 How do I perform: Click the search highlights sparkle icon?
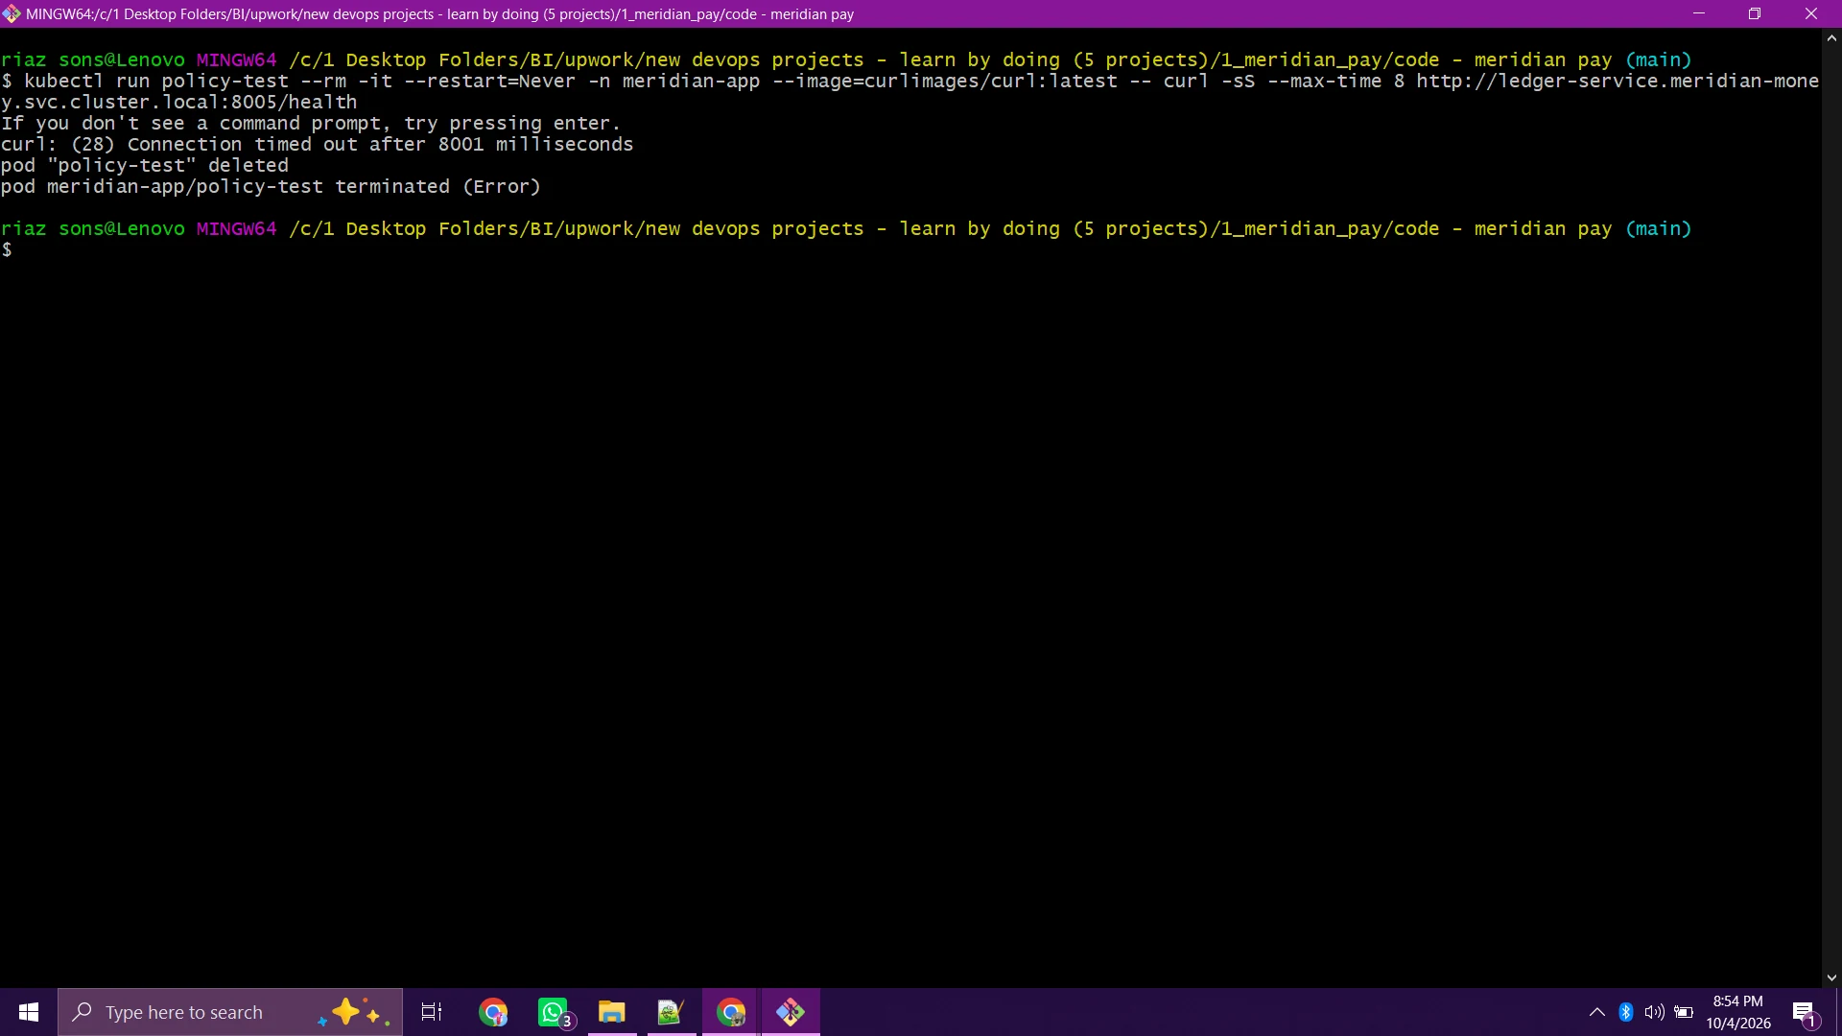pyautogui.click(x=354, y=1012)
